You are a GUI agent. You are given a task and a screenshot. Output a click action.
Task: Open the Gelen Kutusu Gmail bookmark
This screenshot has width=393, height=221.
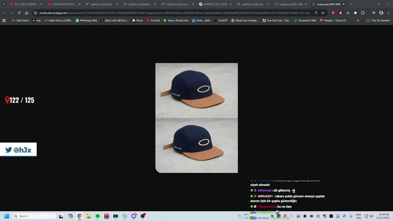58,20
